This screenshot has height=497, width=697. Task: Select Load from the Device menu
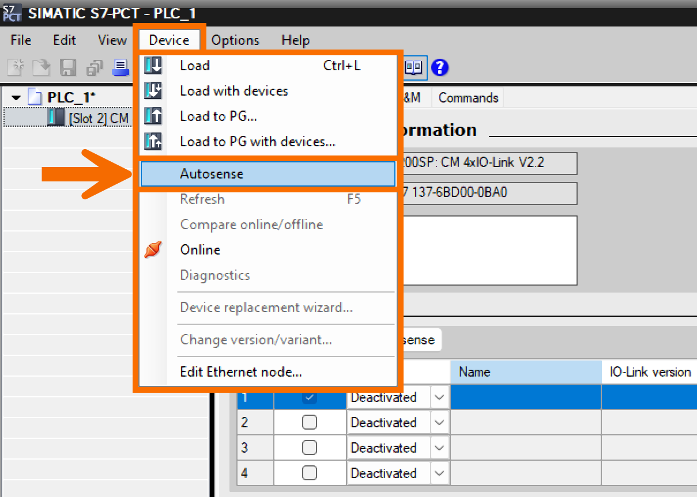[268, 65]
